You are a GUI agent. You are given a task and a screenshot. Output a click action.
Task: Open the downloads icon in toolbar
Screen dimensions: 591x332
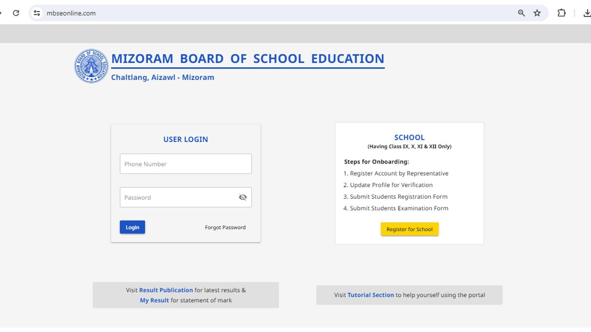tap(587, 13)
